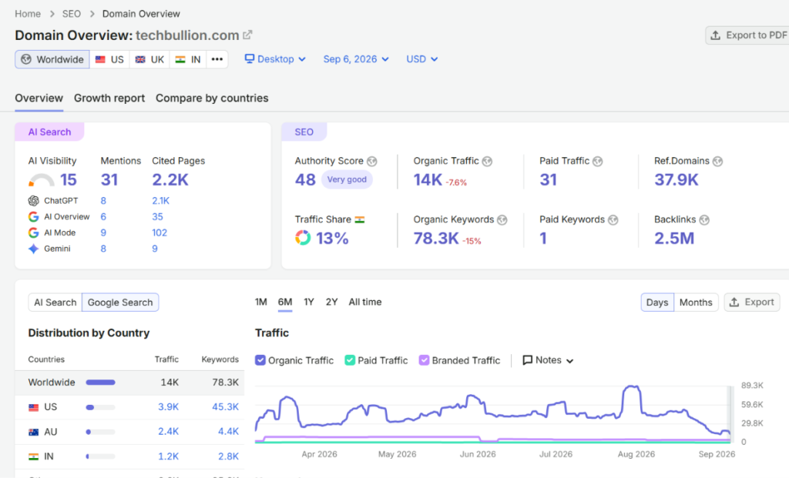Expand the Notes dropdown
This screenshot has width=789, height=478.
548,360
